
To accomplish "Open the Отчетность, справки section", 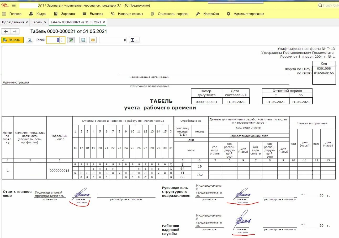I will [173, 14].
